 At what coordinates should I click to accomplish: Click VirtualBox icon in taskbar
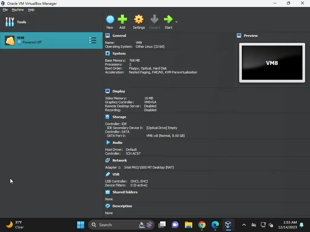228,225
